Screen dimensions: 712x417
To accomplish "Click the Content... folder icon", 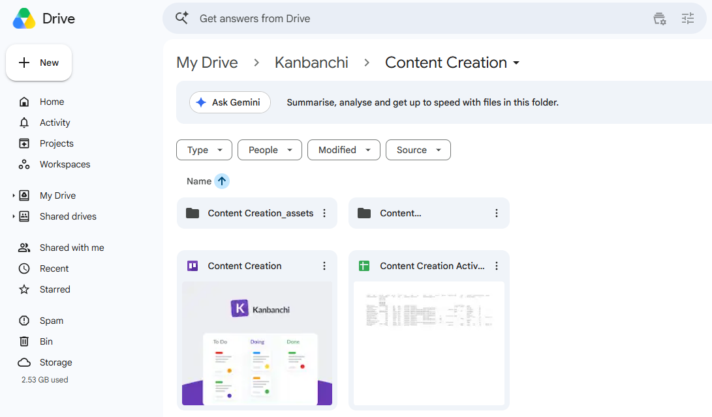I will (364, 213).
